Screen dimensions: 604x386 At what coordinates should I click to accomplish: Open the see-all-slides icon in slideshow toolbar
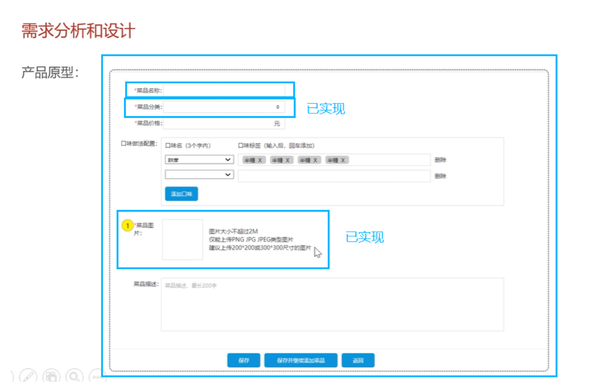pyautogui.click(x=51, y=377)
